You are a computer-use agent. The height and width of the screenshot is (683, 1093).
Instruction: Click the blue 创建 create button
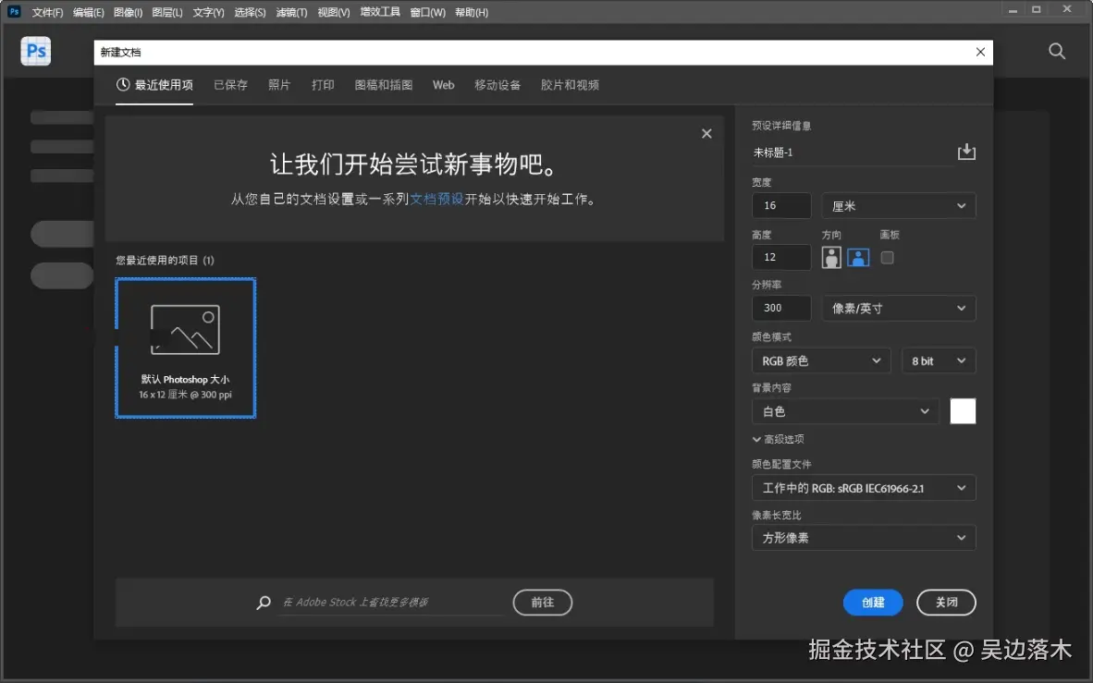coord(873,603)
